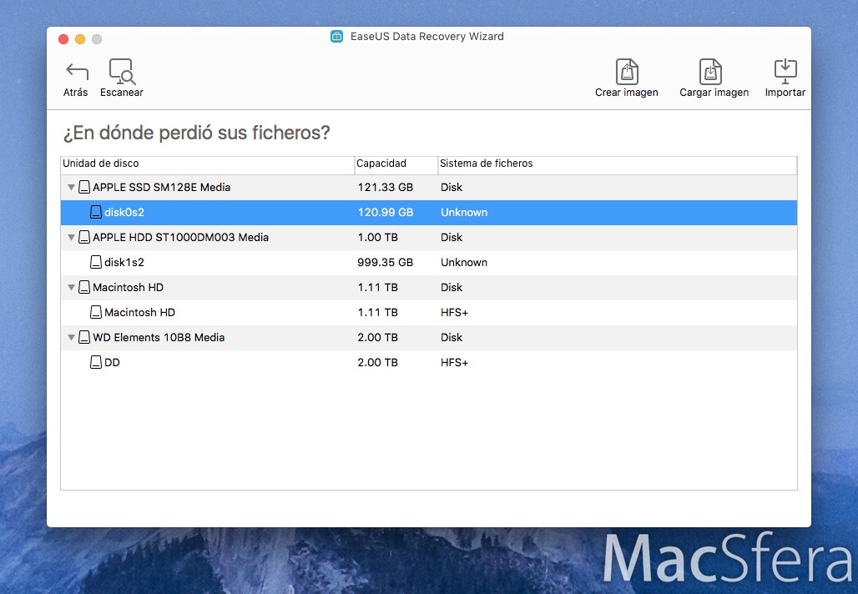
Task: Click the drive icon beside APPLE SSD SM128E Media
Action: (x=84, y=187)
